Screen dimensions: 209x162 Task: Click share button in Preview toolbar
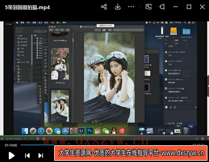68,30
